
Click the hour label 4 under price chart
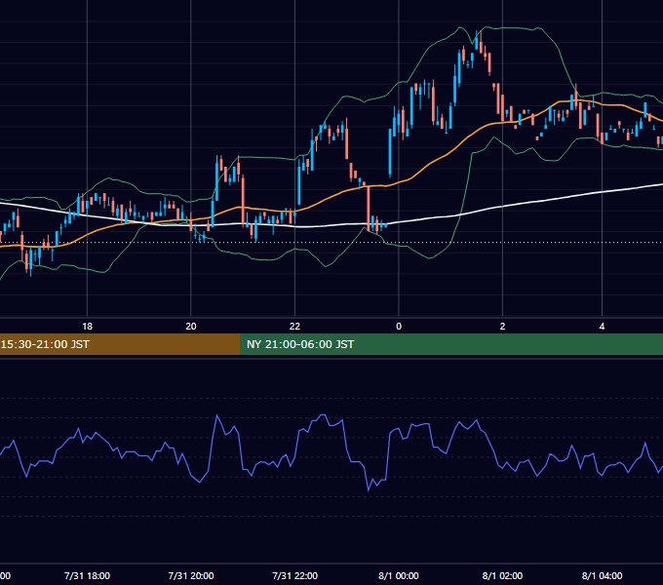603,327
